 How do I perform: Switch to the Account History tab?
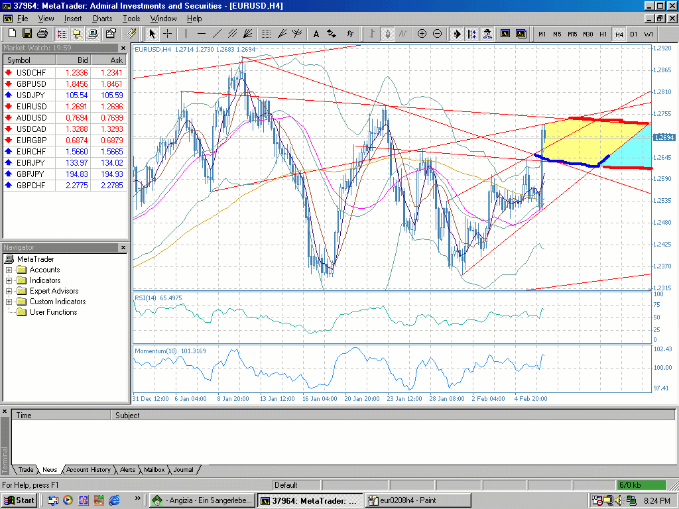(88, 470)
